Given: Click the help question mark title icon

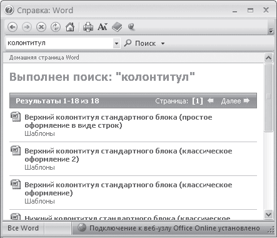Looking at the screenshot, I should point(9,10).
